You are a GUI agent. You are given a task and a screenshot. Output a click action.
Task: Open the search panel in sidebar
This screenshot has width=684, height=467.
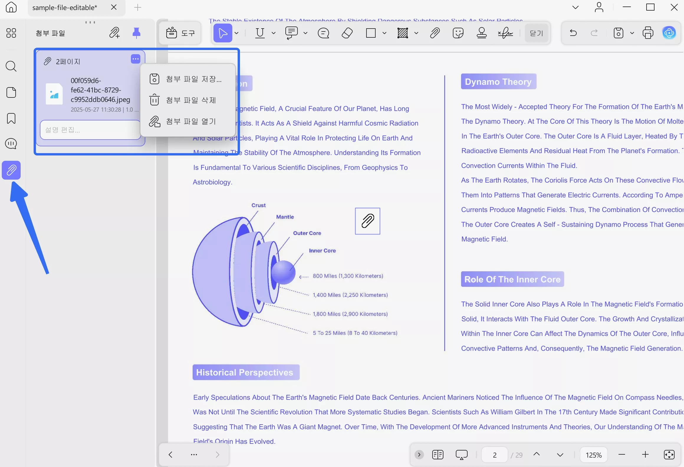coord(11,66)
